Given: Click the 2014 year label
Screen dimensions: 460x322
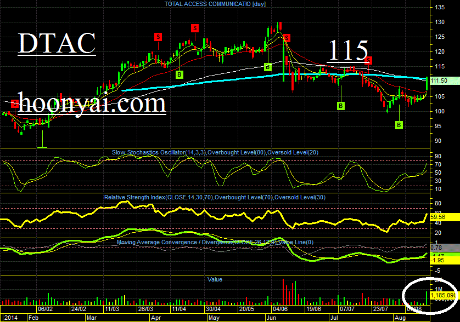Looking at the screenshot, I should tap(10, 318).
